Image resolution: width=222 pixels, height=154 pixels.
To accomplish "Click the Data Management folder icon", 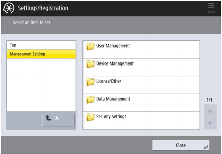I will coord(91,100).
